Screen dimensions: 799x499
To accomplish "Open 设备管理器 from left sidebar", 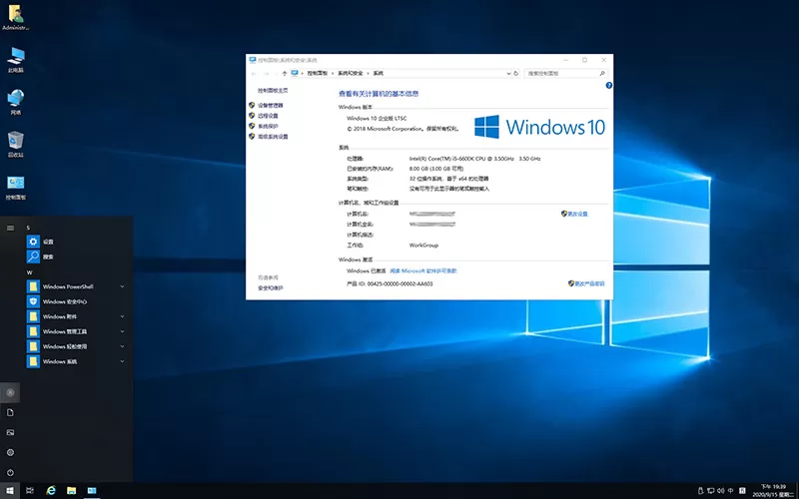I will click(x=270, y=105).
